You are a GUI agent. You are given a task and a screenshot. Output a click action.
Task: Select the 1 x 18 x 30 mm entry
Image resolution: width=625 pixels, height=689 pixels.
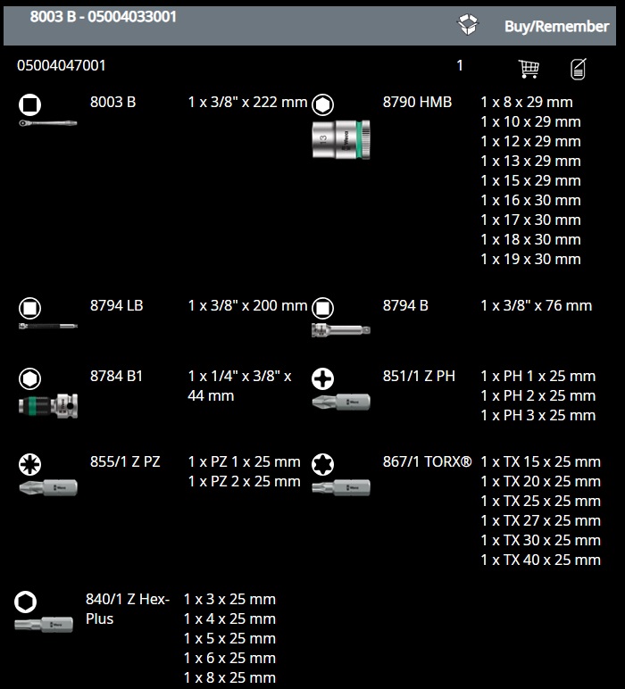click(530, 239)
